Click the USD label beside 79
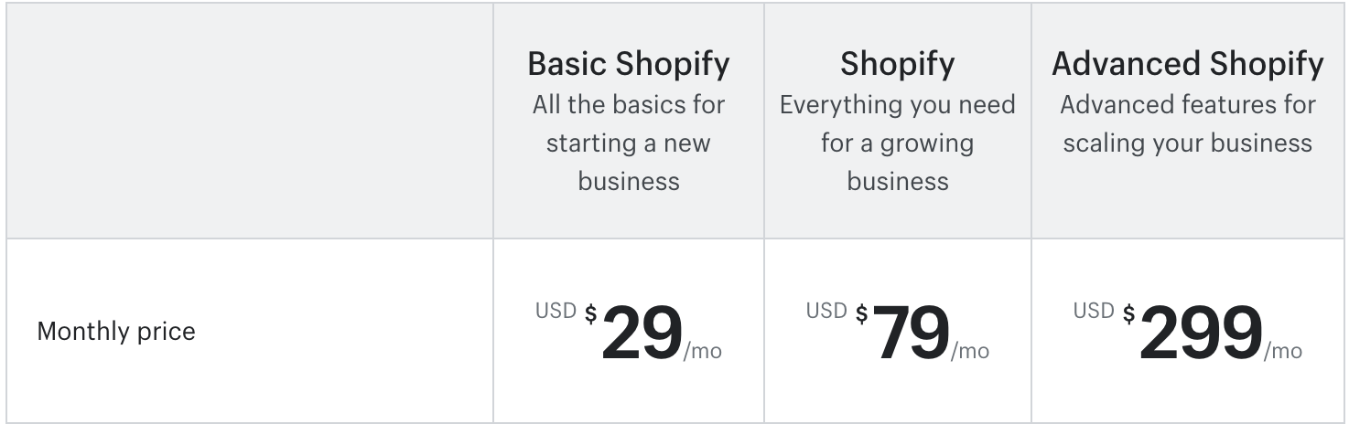This screenshot has height=424, width=1349. [826, 311]
